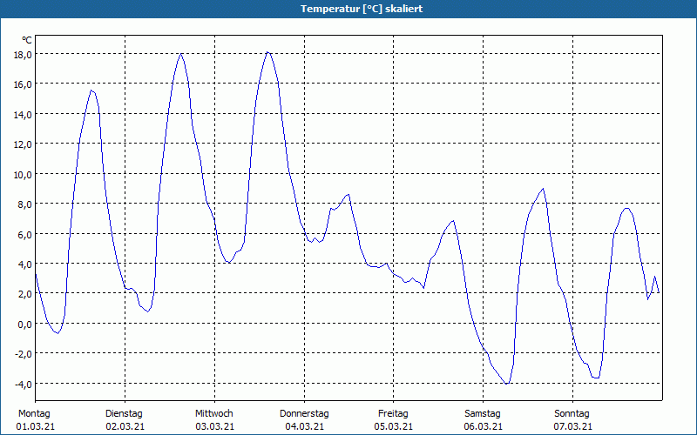Click the date label 07.03.21
This screenshot has height=435, width=697.
(572, 426)
